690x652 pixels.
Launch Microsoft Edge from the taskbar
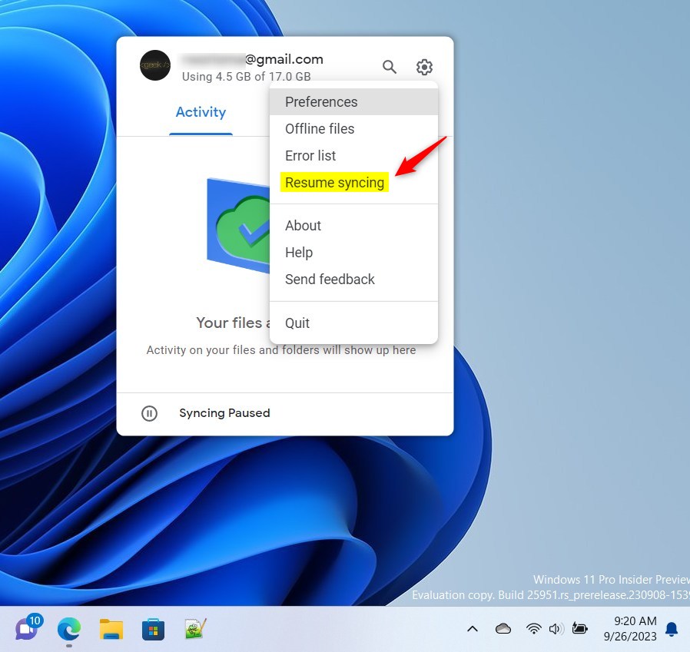(x=69, y=629)
